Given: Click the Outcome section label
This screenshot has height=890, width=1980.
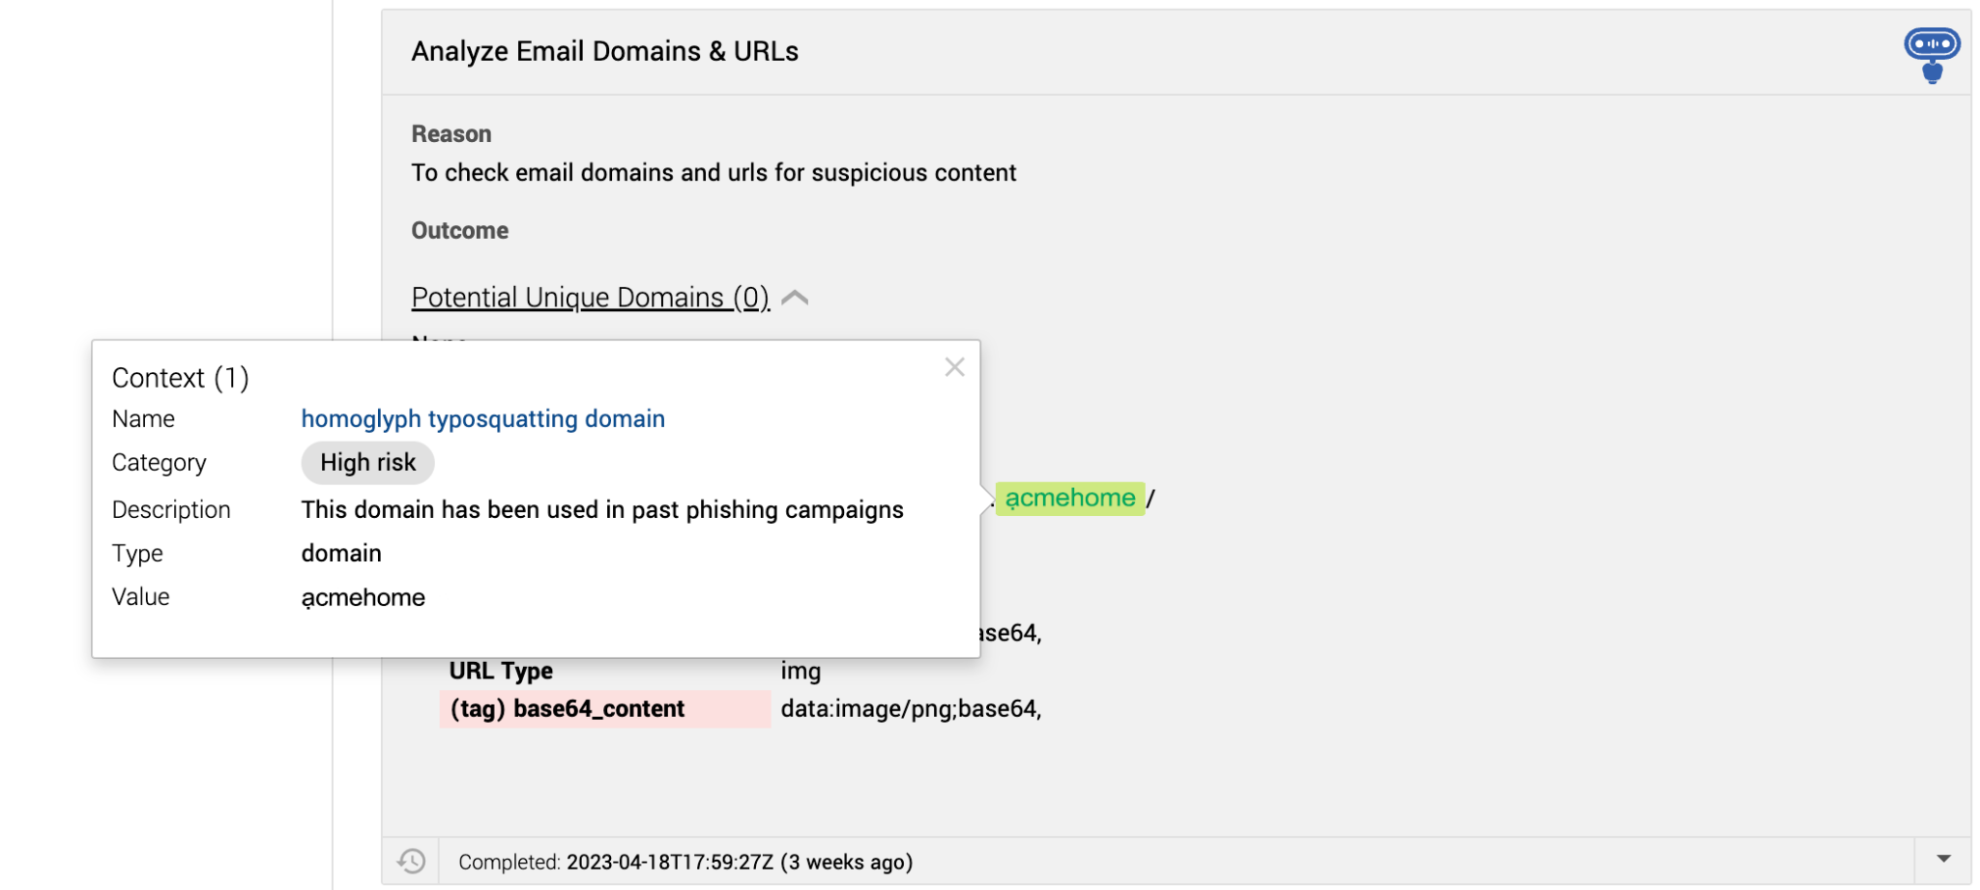Looking at the screenshot, I should (x=459, y=230).
